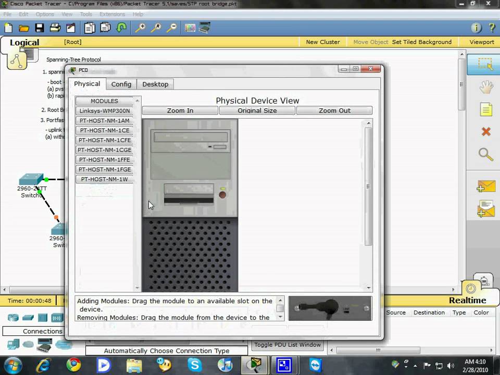Click the module preview thumbnail image
This screenshot has width=500, height=375.
[330, 308]
